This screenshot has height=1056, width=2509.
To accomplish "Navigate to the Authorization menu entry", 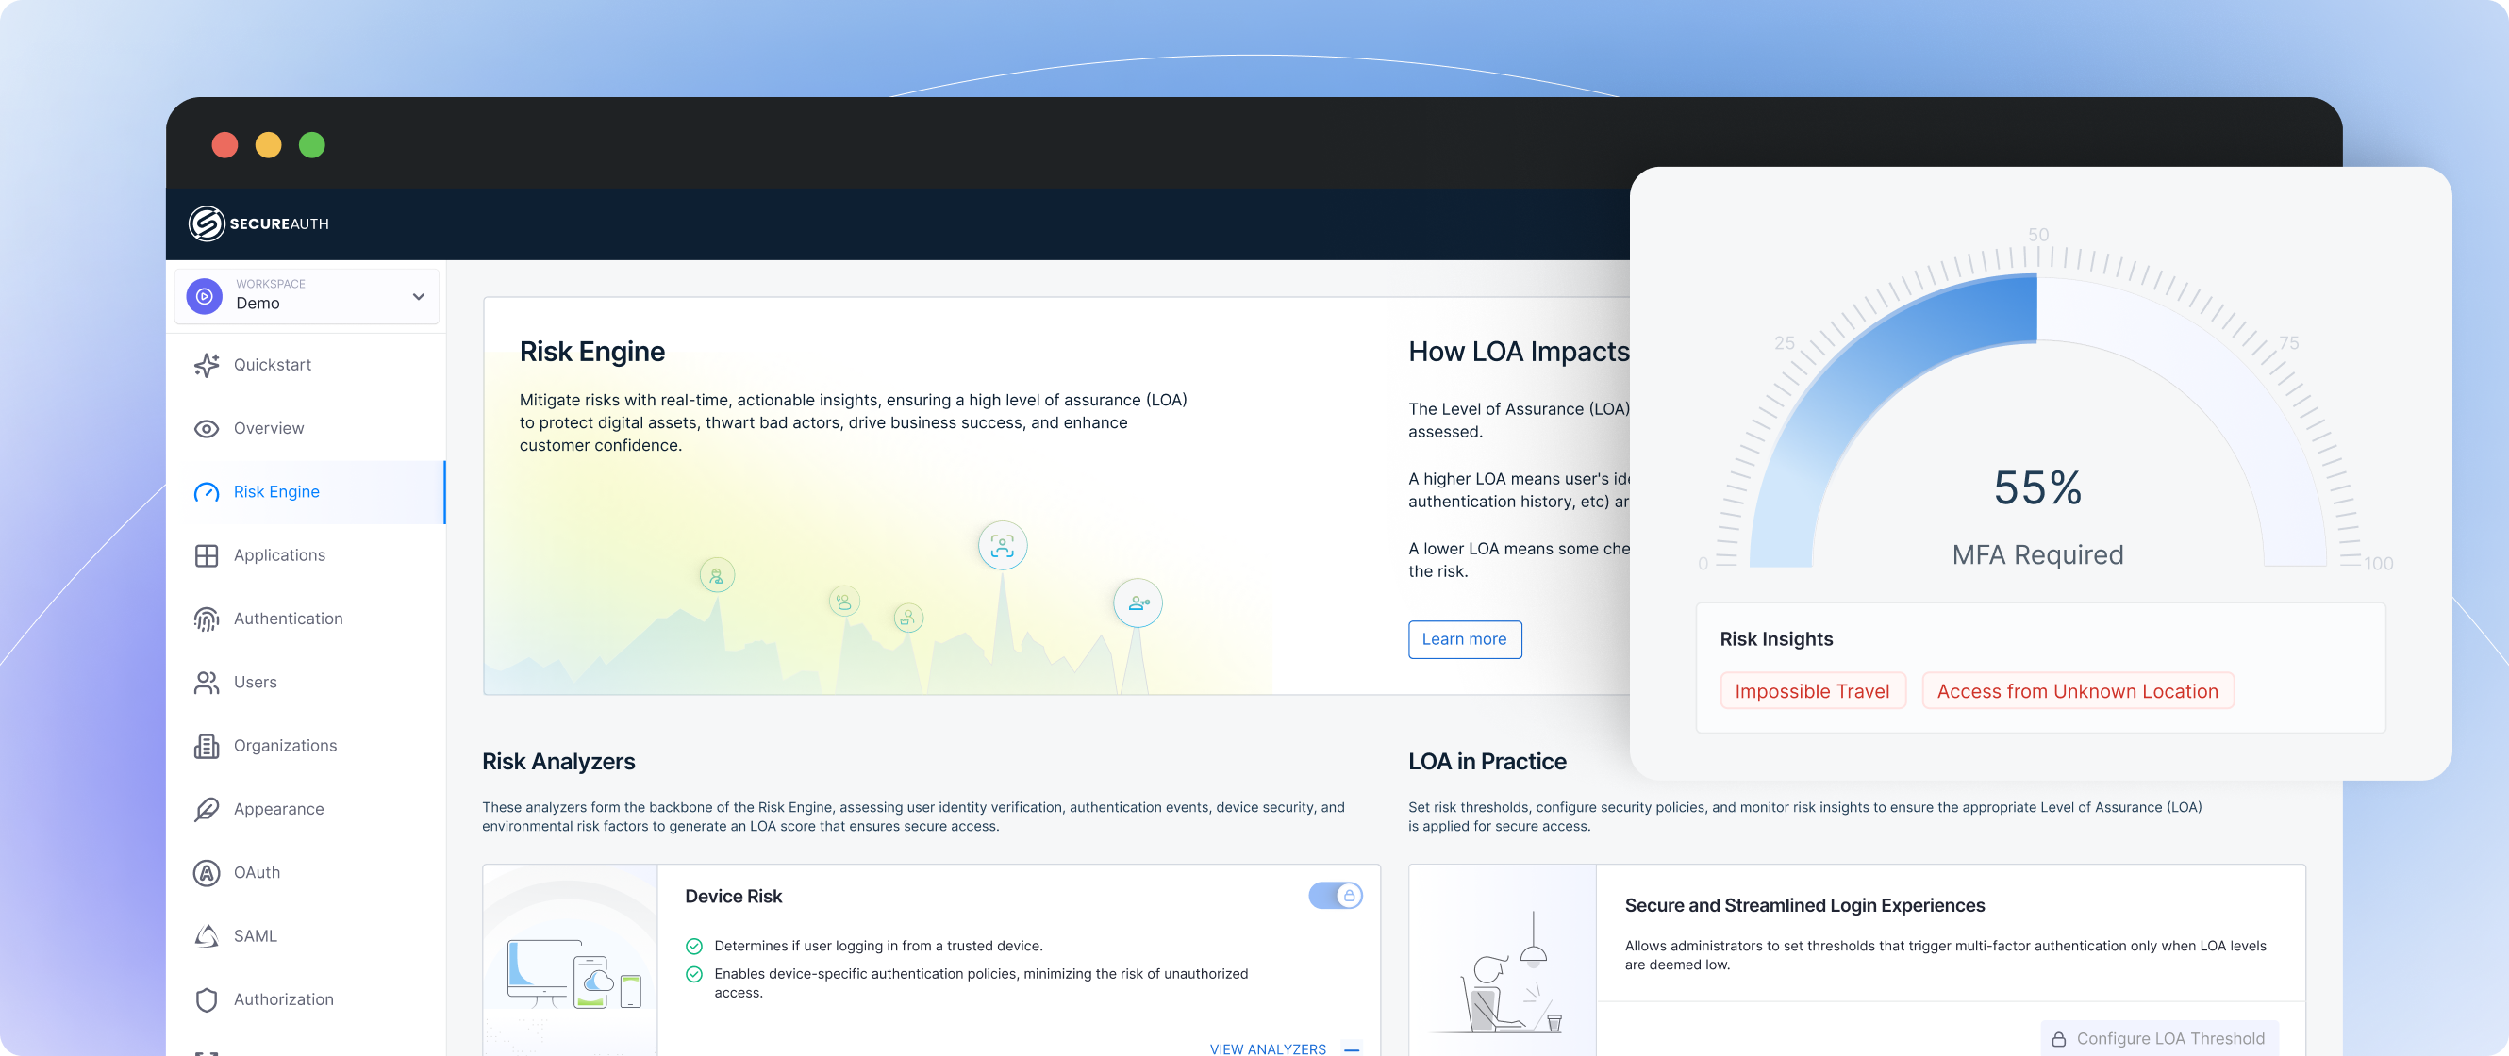I will coord(282,999).
